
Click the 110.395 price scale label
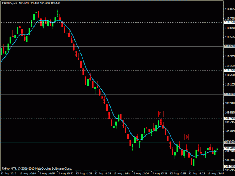tap(230, 56)
